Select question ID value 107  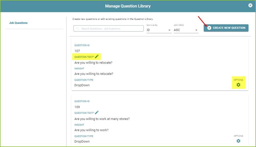click(x=77, y=51)
